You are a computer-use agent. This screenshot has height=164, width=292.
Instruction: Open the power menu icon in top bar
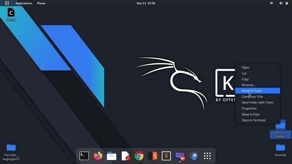(x=287, y=3)
